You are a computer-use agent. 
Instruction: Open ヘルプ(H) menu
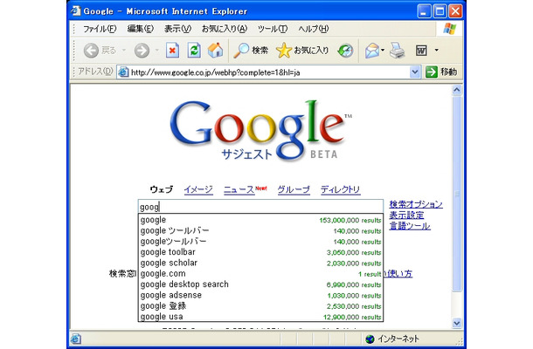[314, 29]
